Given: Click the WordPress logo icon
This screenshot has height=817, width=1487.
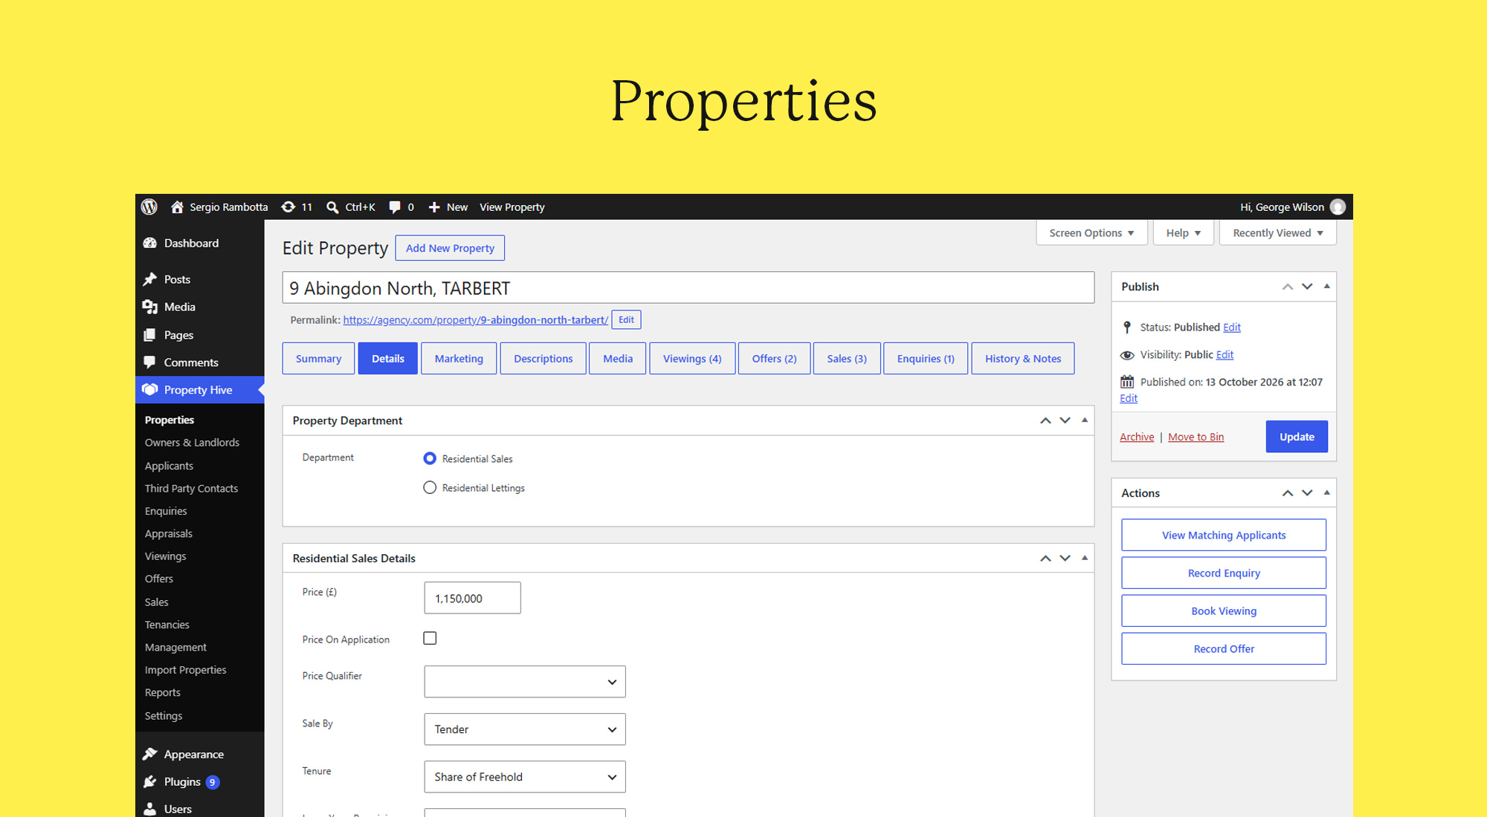Looking at the screenshot, I should (x=149, y=206).
